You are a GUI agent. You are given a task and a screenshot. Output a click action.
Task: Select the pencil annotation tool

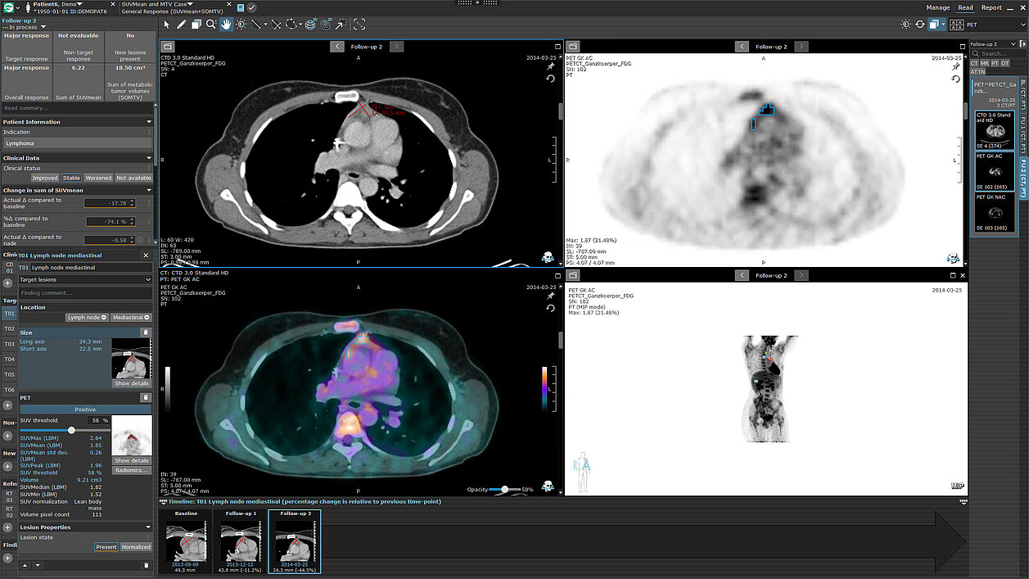(181, 25)
